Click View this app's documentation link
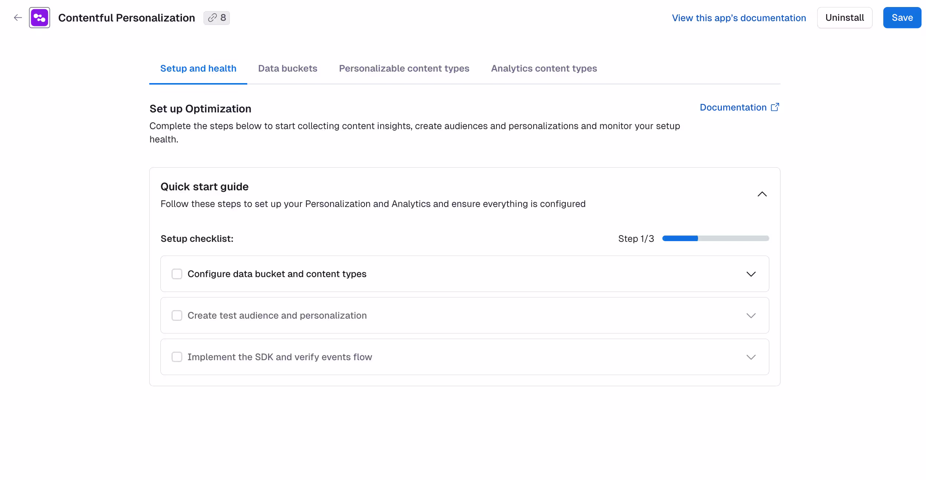This screenshot has height=480, width=926. (739, 18)
